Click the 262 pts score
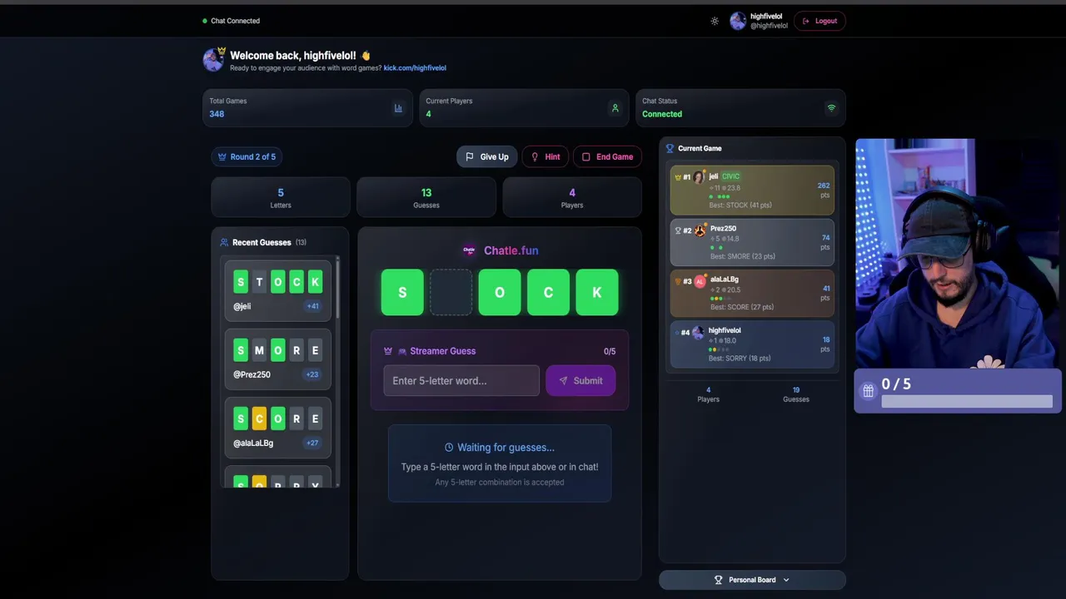Image resolution: width=1066 pixels, height=599 pixels. [824, 190]
